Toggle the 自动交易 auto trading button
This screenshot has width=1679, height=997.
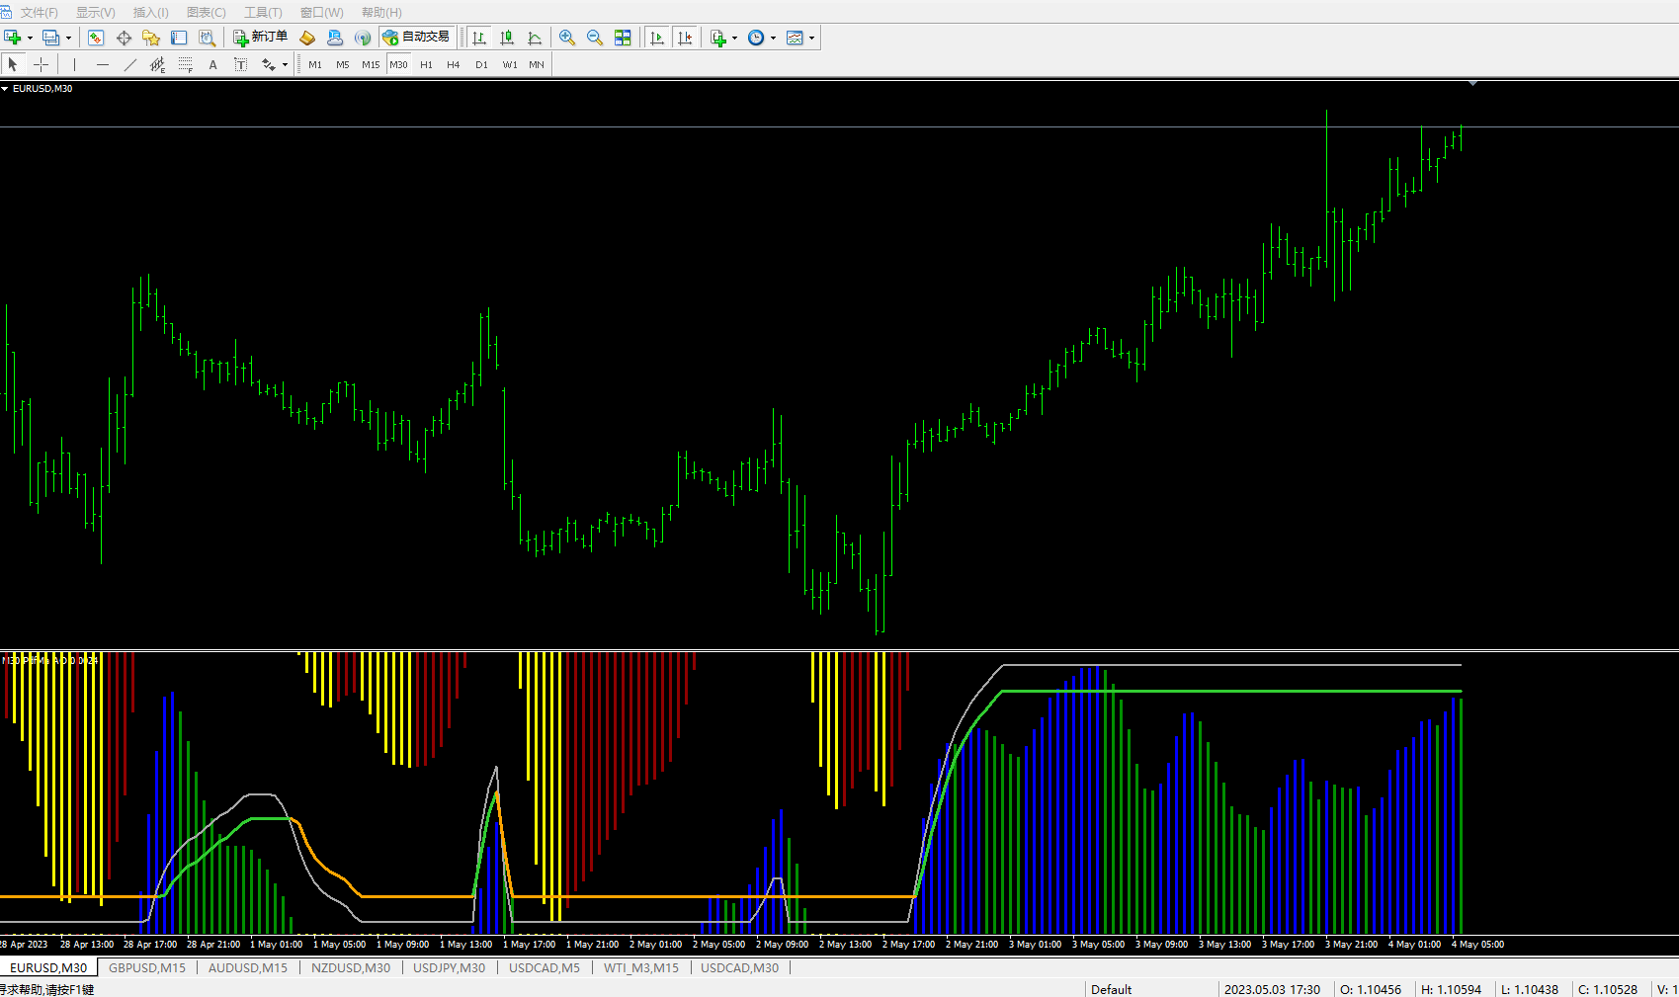point(417,38)
